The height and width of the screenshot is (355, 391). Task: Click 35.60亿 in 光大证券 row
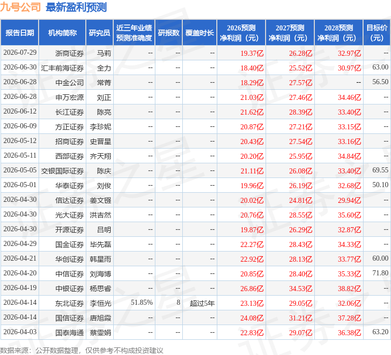(x=349, y=215)
